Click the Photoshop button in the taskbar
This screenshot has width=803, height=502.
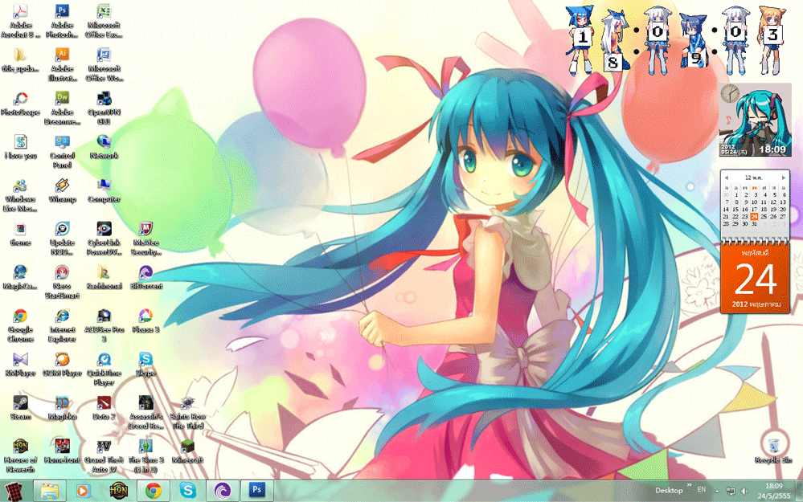tap(257, 490)
